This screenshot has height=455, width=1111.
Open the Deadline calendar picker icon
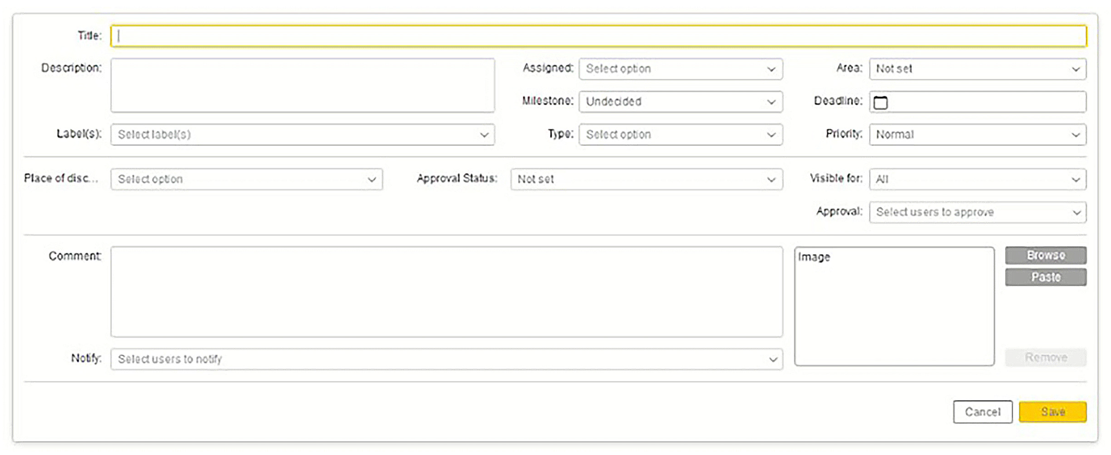(880, 103)
